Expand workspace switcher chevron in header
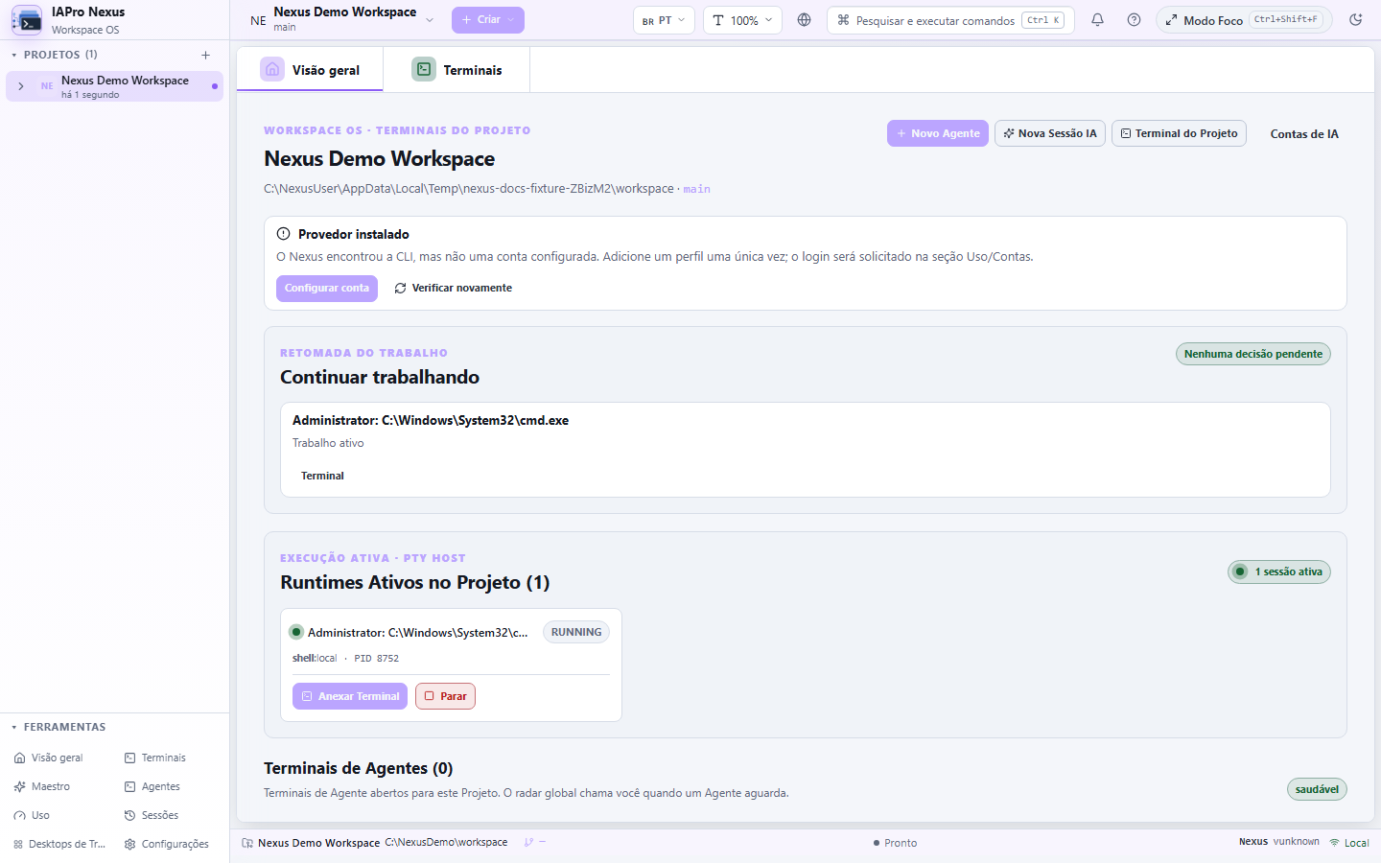Viewport: 1381px width, 863px height. click(x=430, y=20)
